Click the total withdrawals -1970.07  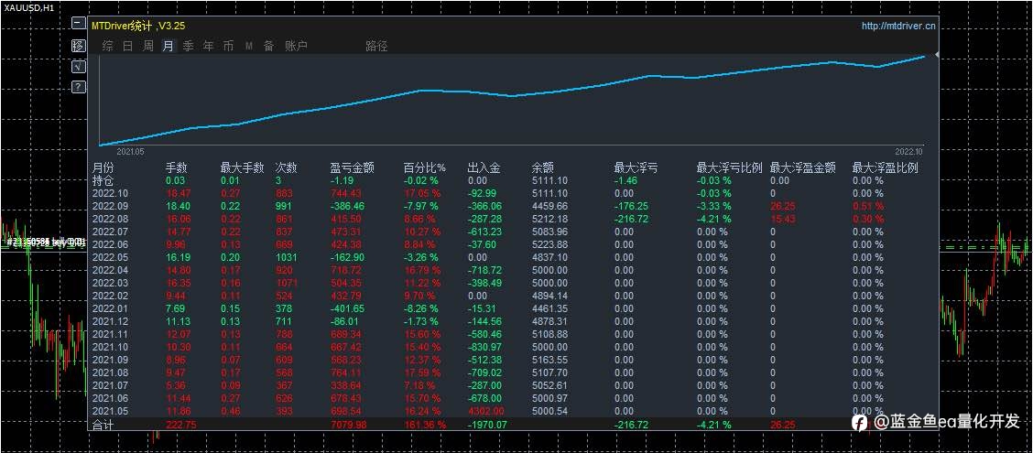coord(487,426)
